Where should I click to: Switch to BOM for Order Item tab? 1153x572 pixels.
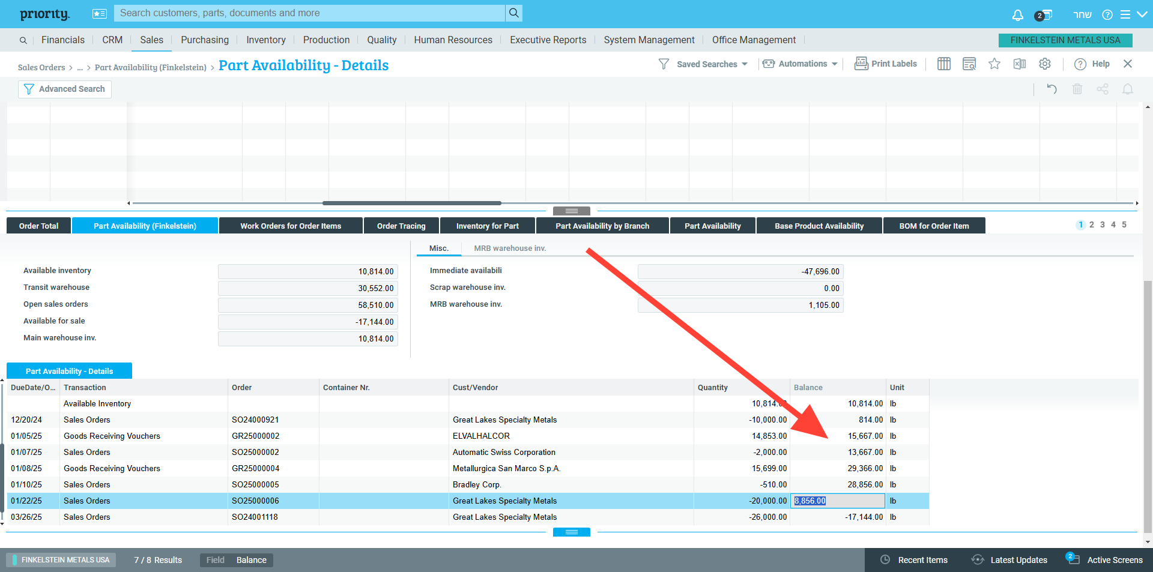point(934,226)
